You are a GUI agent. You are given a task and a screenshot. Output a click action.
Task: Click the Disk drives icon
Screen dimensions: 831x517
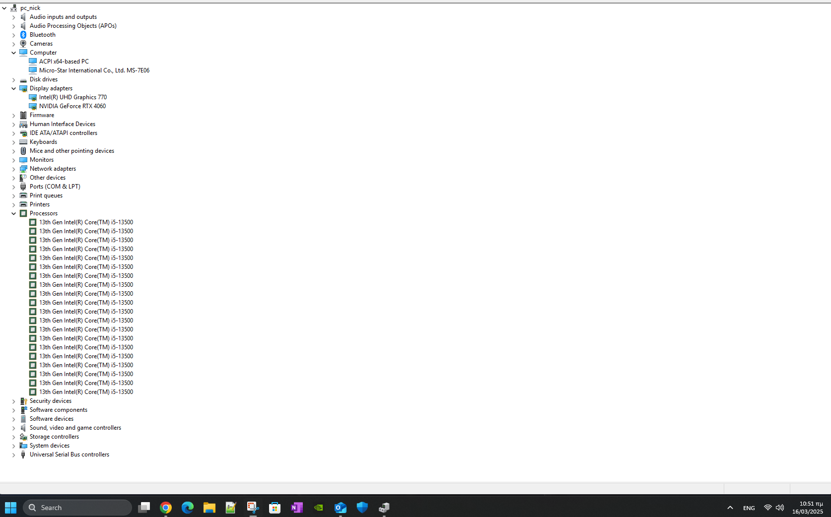[23, 79]
